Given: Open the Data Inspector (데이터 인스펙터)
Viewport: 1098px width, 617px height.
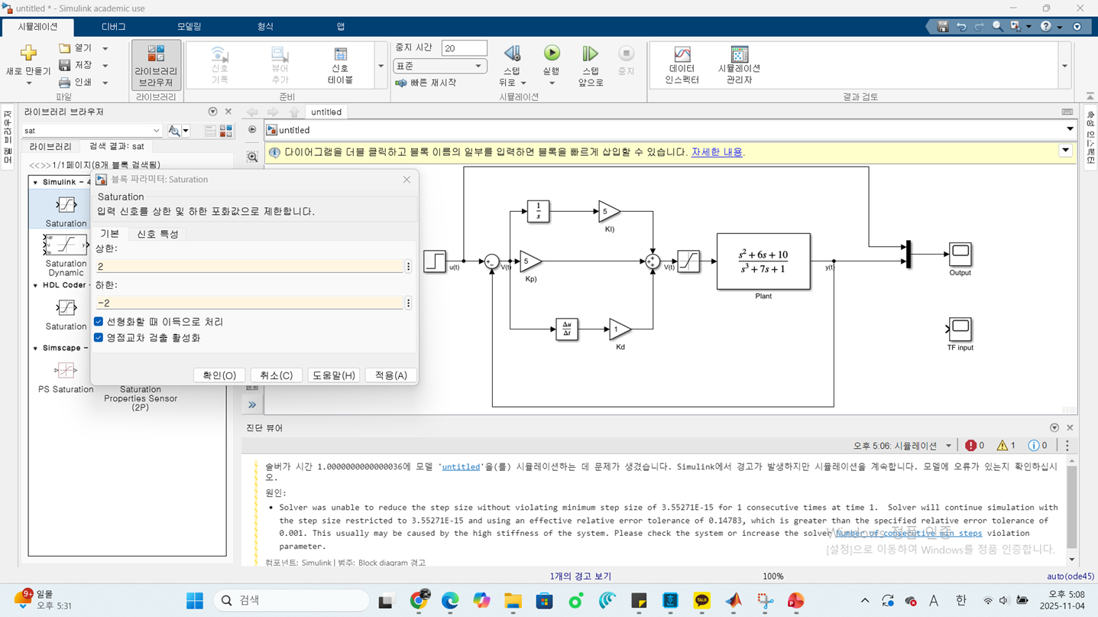Looking at the screenshot, I should point(682,65).
